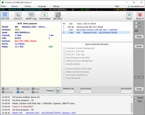Click Press F1 to About/HELP log entry
Viewport: 145px width, 115px height.
[23, 107]
